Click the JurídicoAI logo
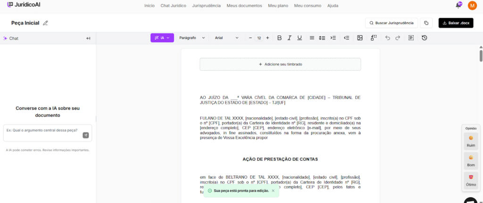The height and width of the screenshot is (203, 483). pos(24,5)
